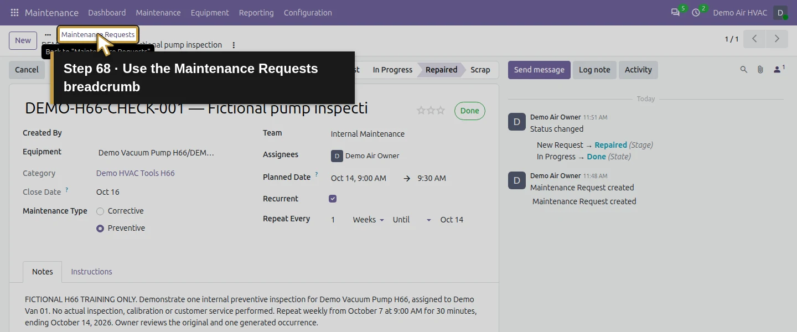Open the Demo HVAC Tools H66 category link
The width and height of the screenshot is (797, 332).
(x=136, y=173)
